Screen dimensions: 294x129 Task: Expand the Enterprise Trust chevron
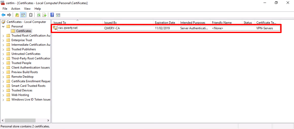click(x=3, y=40)
